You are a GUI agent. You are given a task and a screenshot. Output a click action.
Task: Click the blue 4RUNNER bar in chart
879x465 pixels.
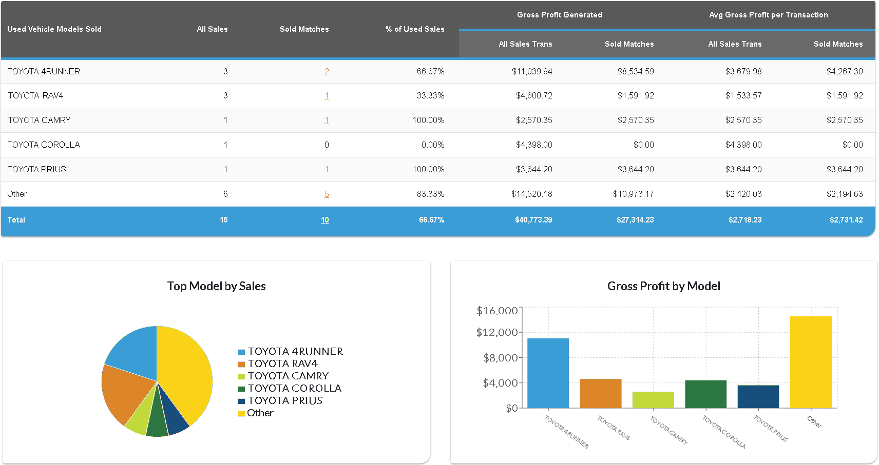pos(548,373)
